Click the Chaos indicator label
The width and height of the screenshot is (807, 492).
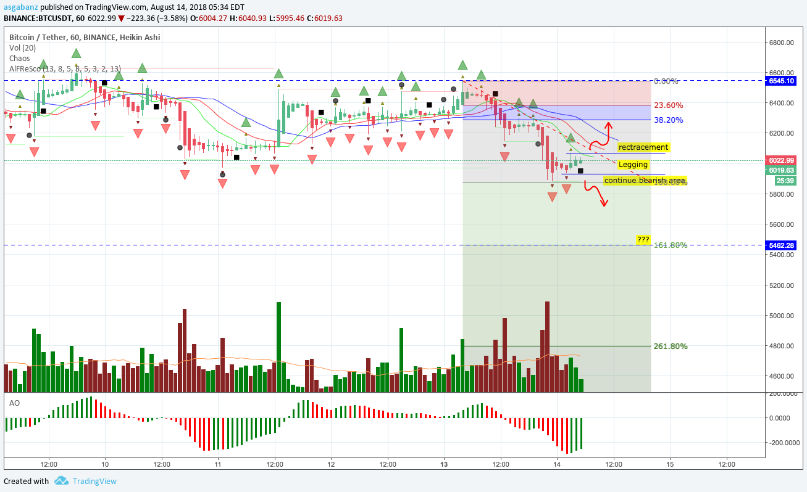(19, 59)
